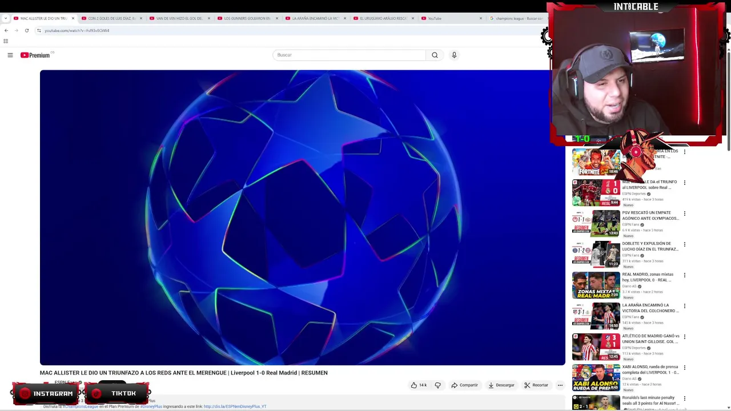Dislike the video with thumbs down

(437, 385)
